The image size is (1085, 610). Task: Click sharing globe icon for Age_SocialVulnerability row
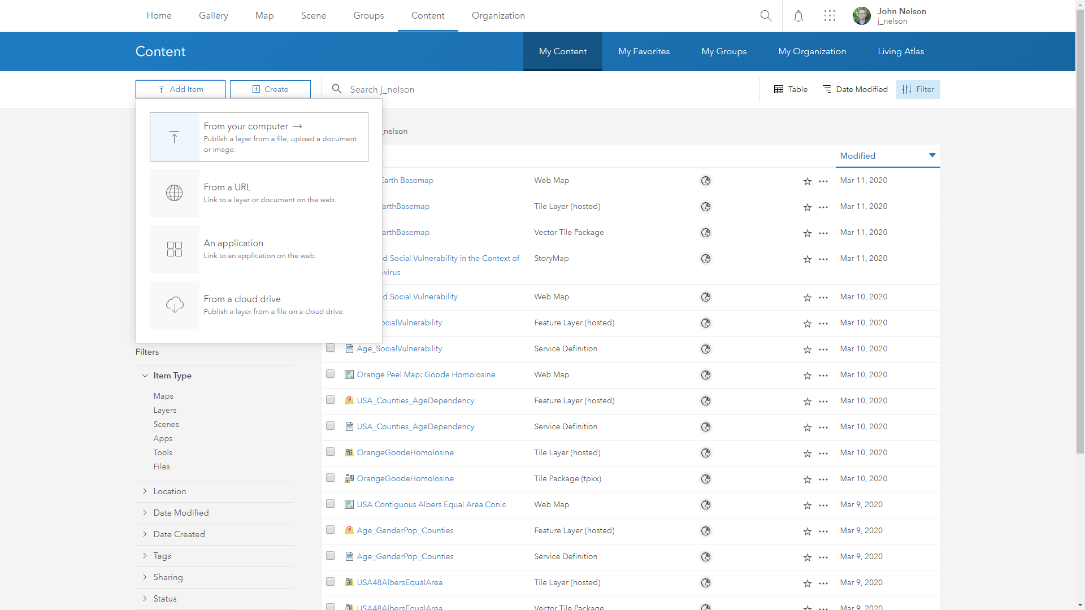point(706,349)
